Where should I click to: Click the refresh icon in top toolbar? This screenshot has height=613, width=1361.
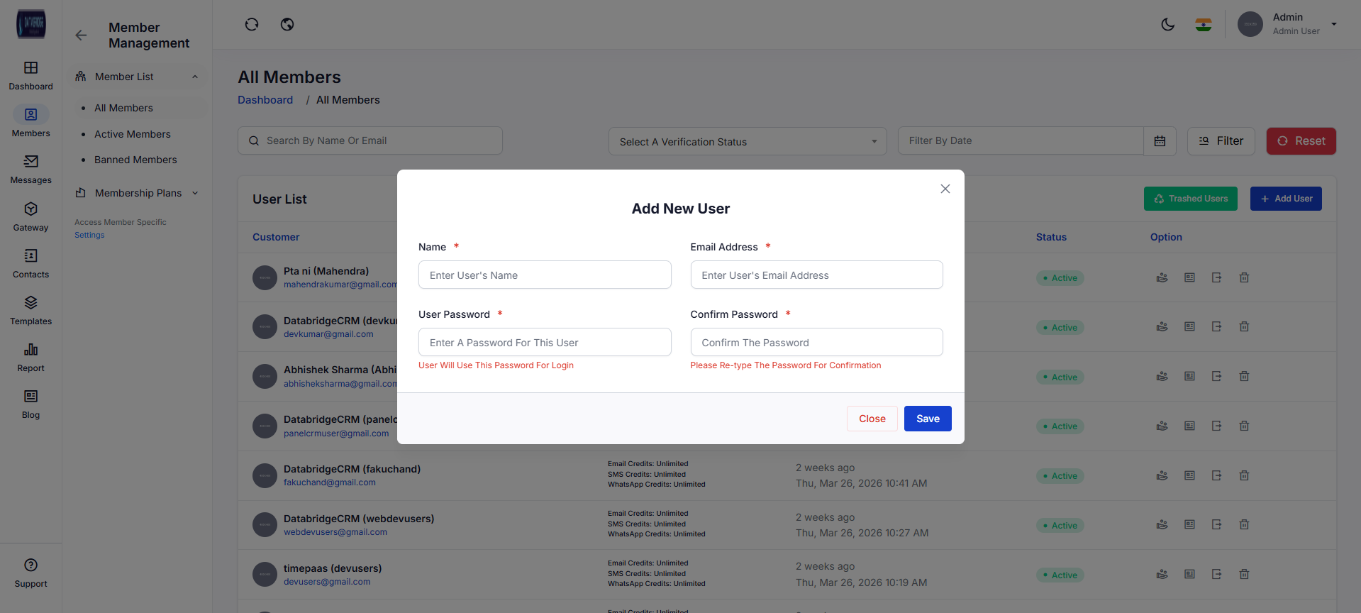pyautogui.click(x=252, y=25)
